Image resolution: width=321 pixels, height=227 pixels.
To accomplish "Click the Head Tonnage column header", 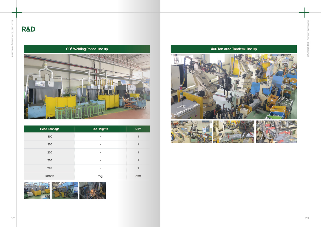I will click(x=50, y=129).
